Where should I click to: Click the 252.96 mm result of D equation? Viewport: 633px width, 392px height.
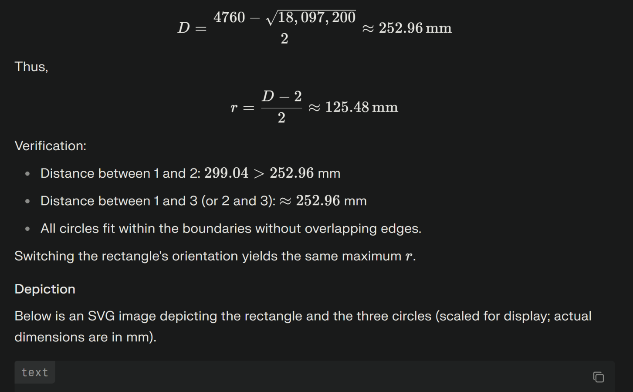[415, 28]
